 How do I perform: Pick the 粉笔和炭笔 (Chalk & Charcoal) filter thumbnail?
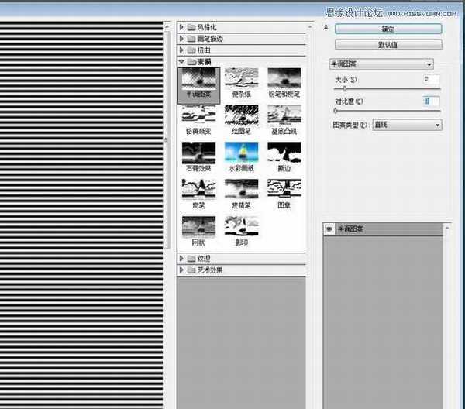(x=284, y=80)
